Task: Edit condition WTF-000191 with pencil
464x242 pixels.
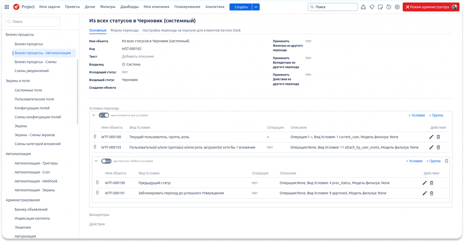Action: [424, 193]
